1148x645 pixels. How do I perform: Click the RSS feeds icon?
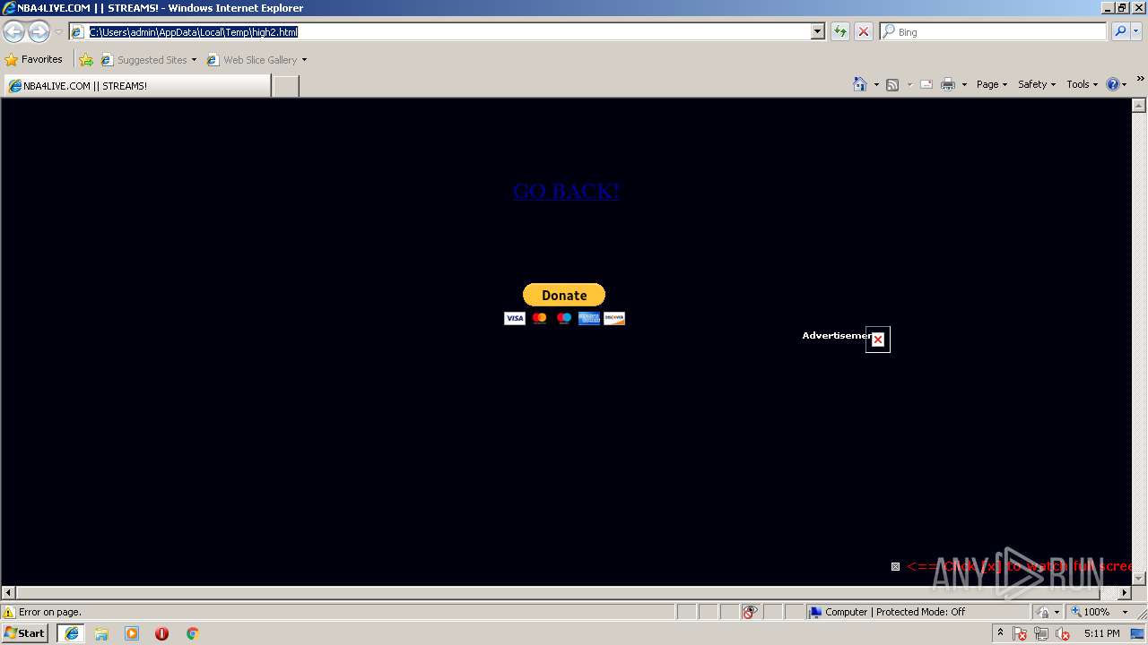pos(892,84)
